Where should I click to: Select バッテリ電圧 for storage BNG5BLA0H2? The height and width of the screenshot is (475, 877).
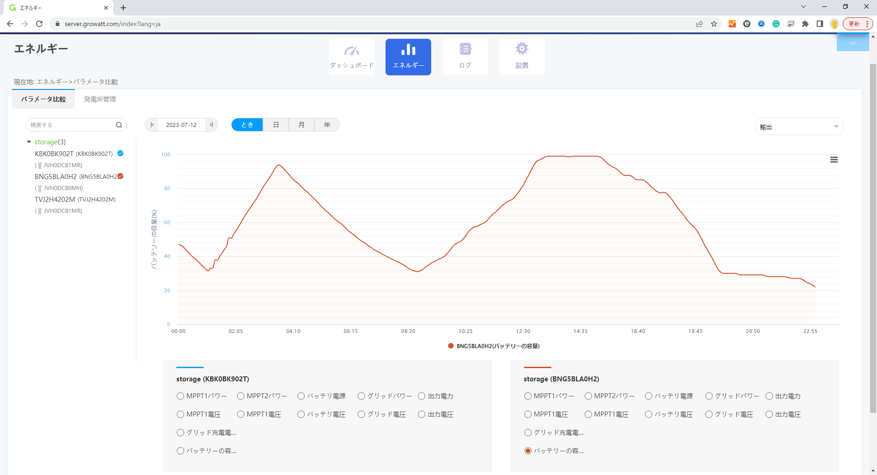click(649, 414)
